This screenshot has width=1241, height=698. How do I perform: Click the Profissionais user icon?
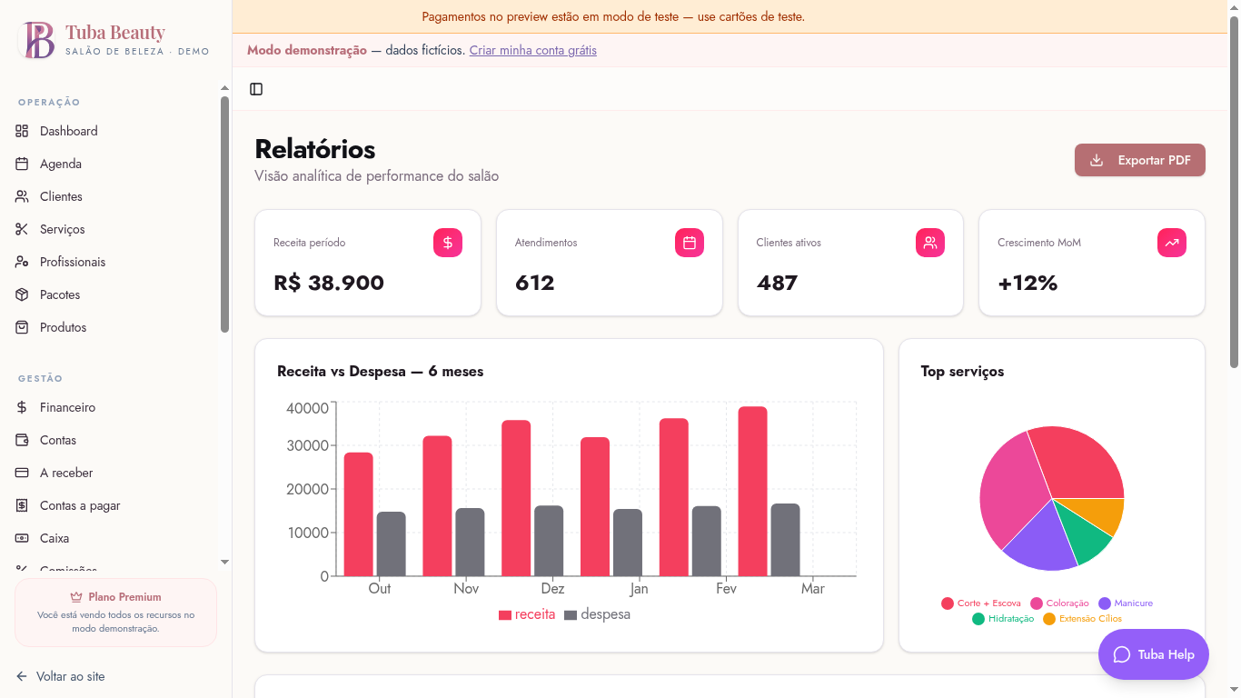coord(22,262)
